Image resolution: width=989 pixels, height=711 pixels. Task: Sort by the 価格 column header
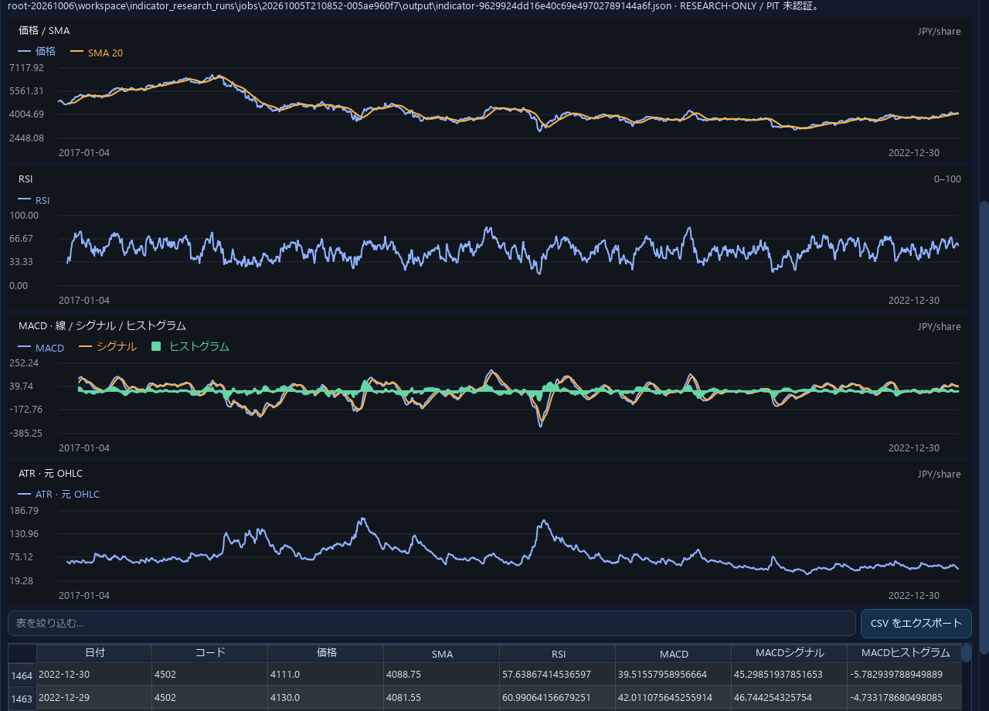pos(326,653)
